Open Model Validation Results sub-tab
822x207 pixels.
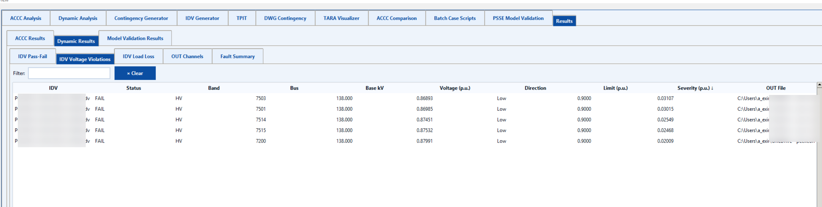135,38
